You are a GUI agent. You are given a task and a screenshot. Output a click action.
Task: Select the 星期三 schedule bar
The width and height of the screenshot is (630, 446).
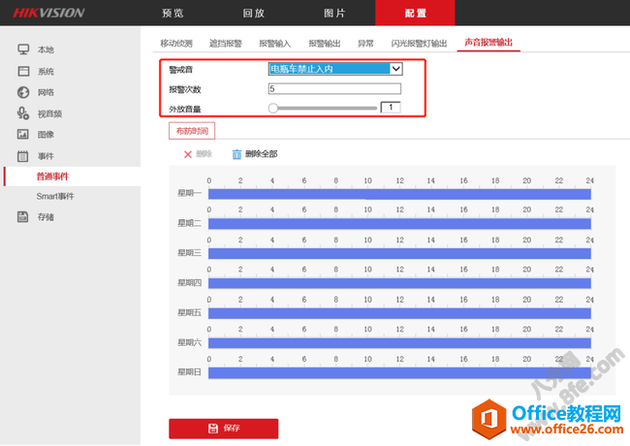[x=399, y=253]
